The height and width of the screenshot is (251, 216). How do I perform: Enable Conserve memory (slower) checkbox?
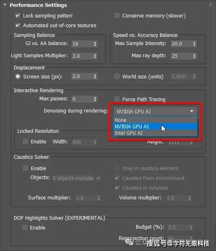(x=117, y=16)
